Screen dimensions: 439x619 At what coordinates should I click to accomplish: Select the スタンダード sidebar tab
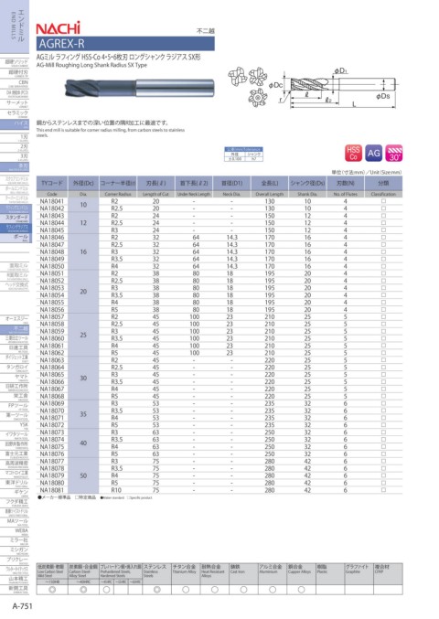click(15, 219)
